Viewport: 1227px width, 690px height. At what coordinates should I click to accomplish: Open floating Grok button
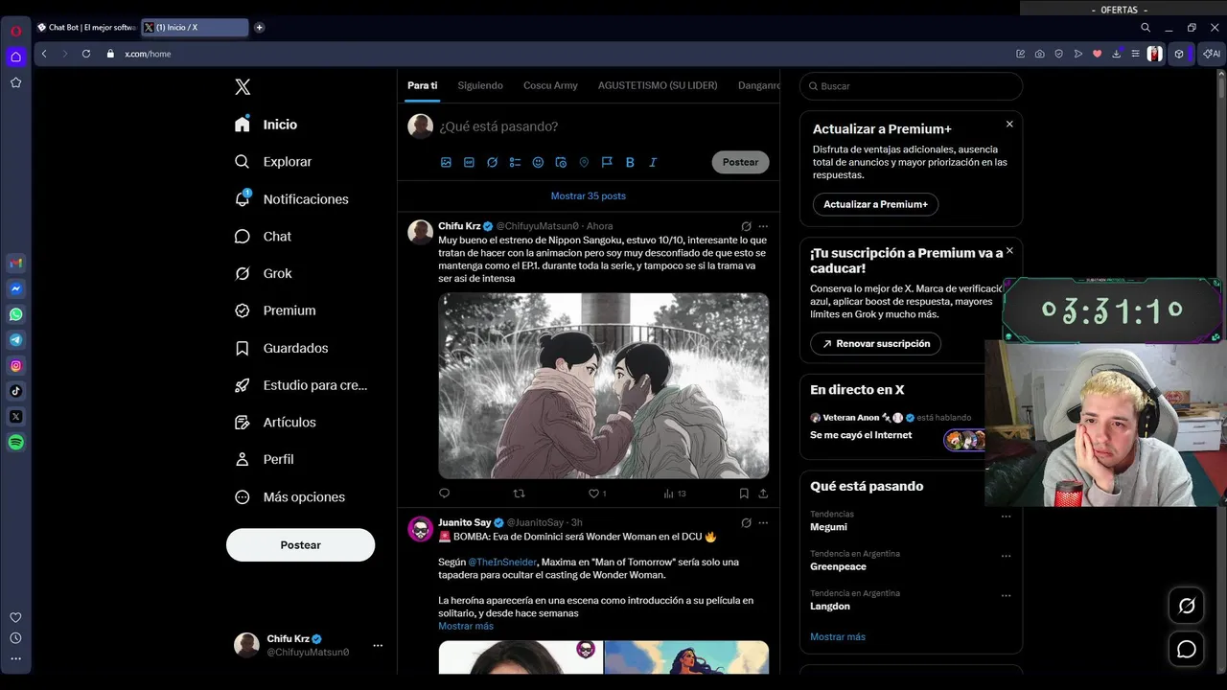coord(1187,606)
